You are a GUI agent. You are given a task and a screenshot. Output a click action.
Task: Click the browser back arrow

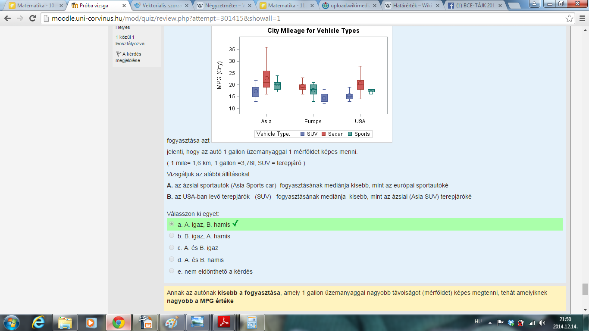click(8, 19)
